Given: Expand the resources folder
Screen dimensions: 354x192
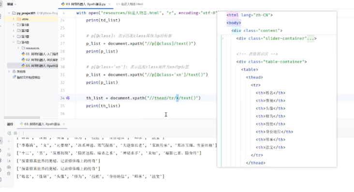Looking at the screenshot, I should 18,48.
